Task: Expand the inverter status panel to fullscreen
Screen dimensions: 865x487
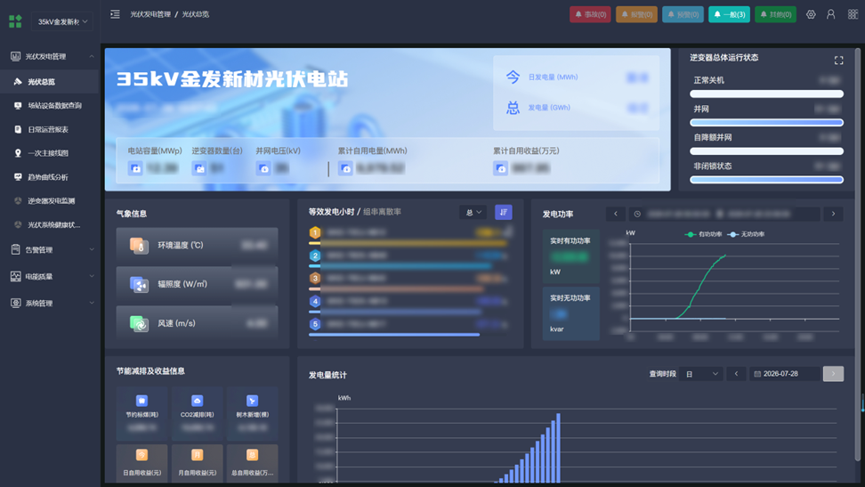Action: click(x=838, y=61)
